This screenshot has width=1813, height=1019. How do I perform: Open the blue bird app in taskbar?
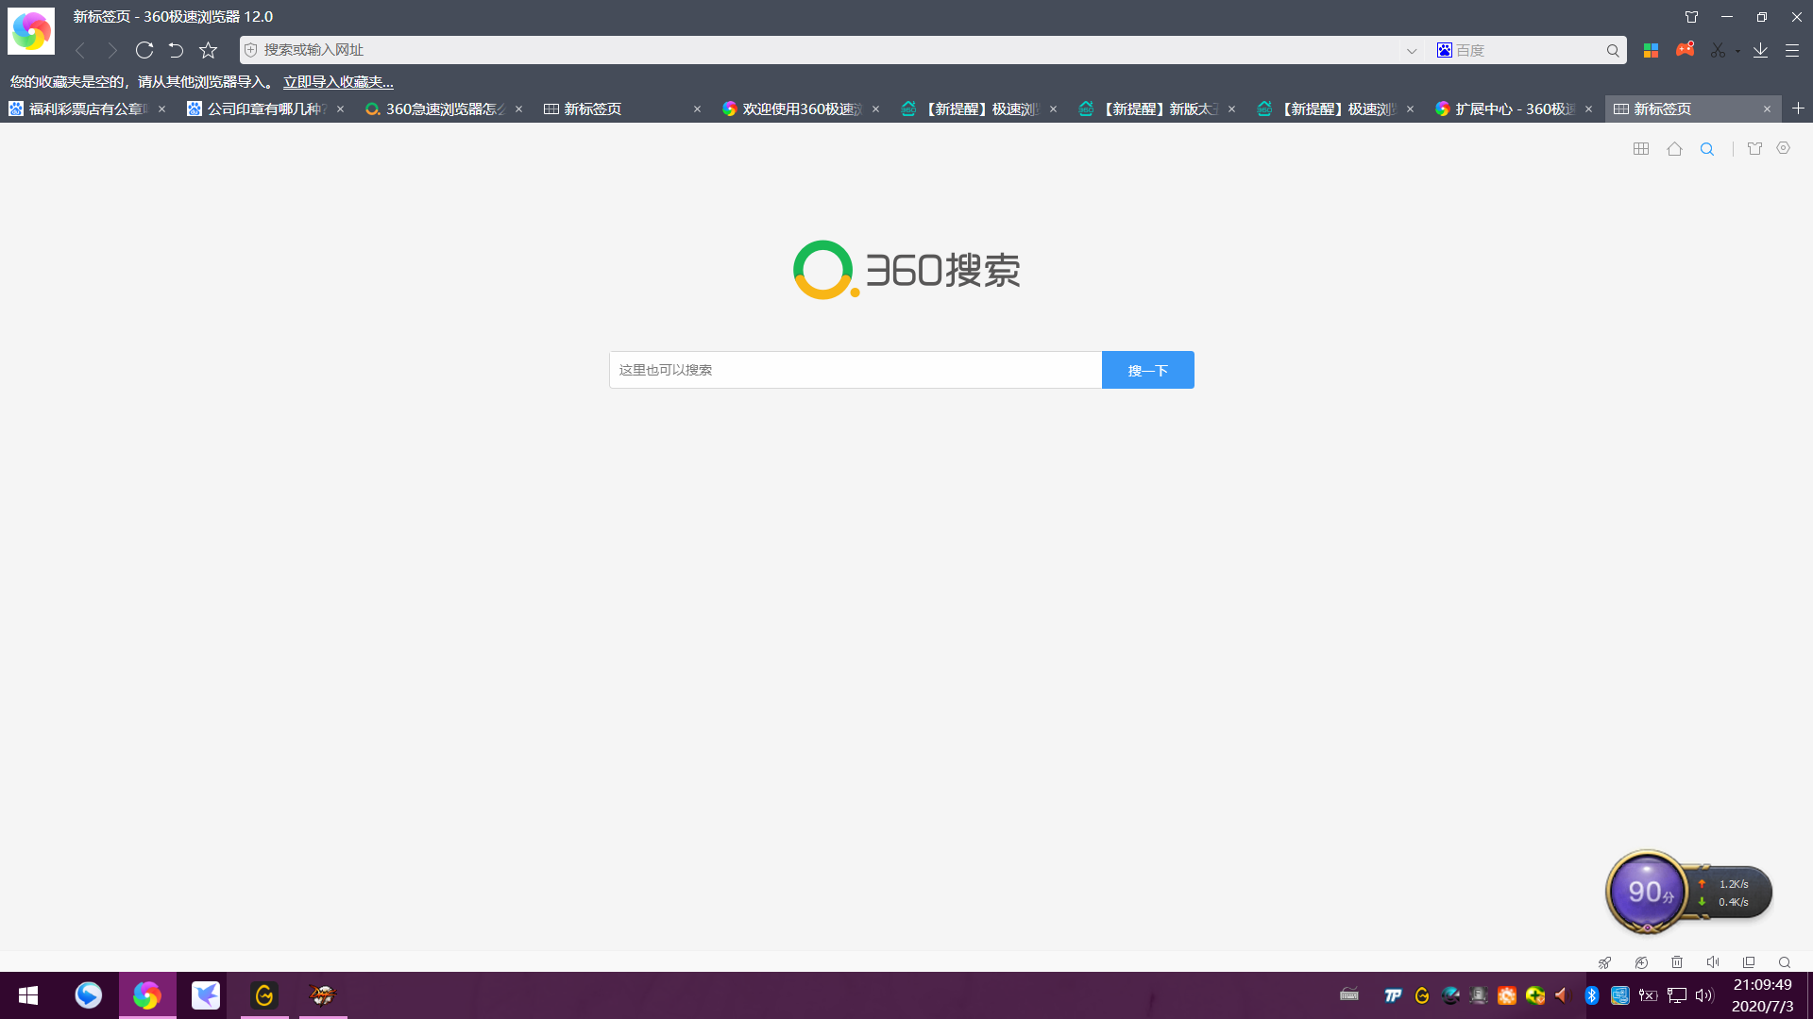[x=89, y=995]
